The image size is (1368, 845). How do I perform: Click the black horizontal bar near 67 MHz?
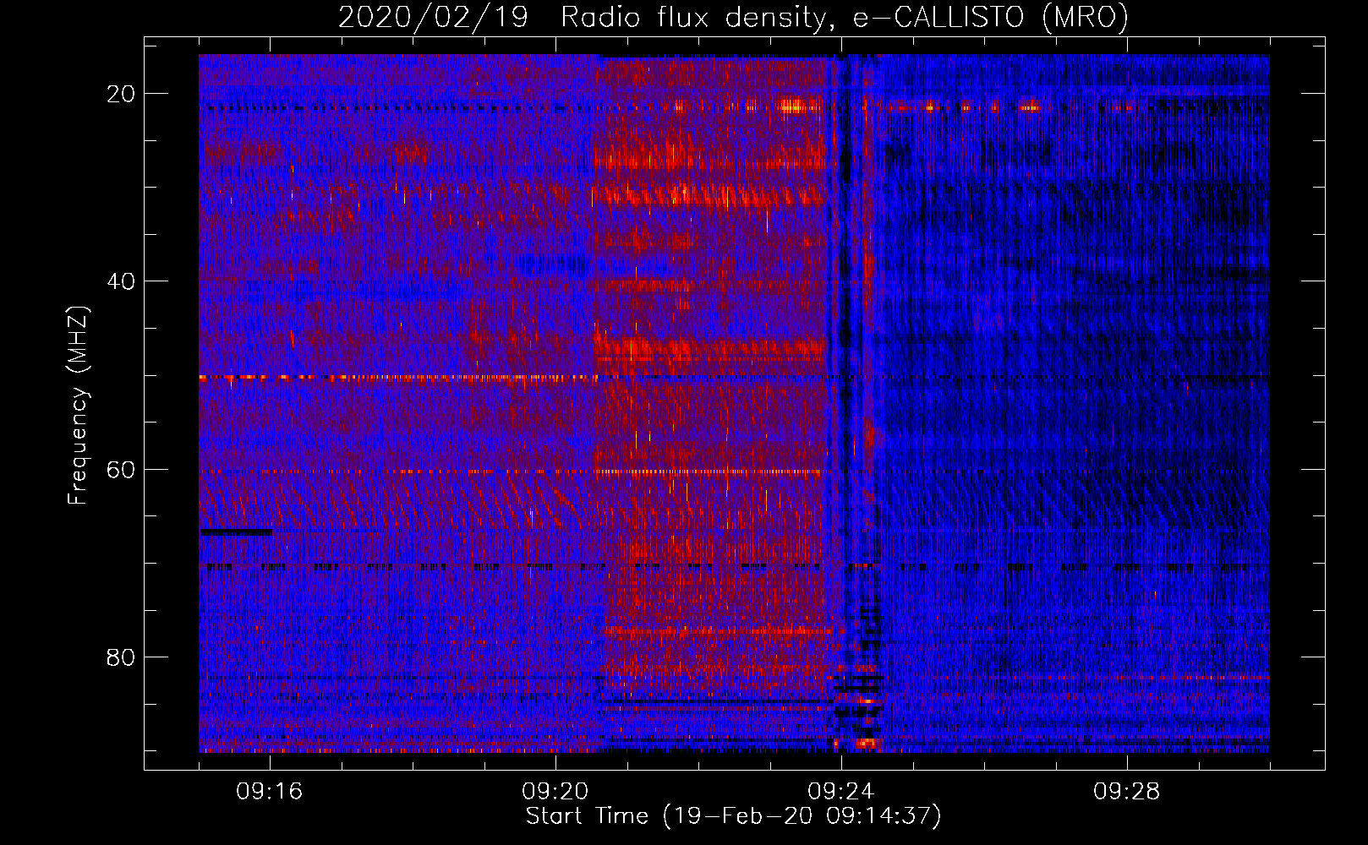pyautogui.click(x=236, y=532)
